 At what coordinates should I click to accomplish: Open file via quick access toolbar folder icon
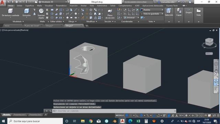(9, 2)
